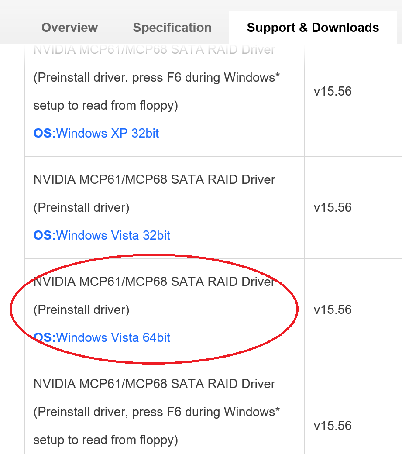Click the faded driver title above the XP row
402x454 pixels.
(154, 49)
